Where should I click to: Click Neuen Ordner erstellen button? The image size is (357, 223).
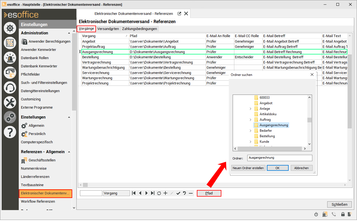point(248,168)
